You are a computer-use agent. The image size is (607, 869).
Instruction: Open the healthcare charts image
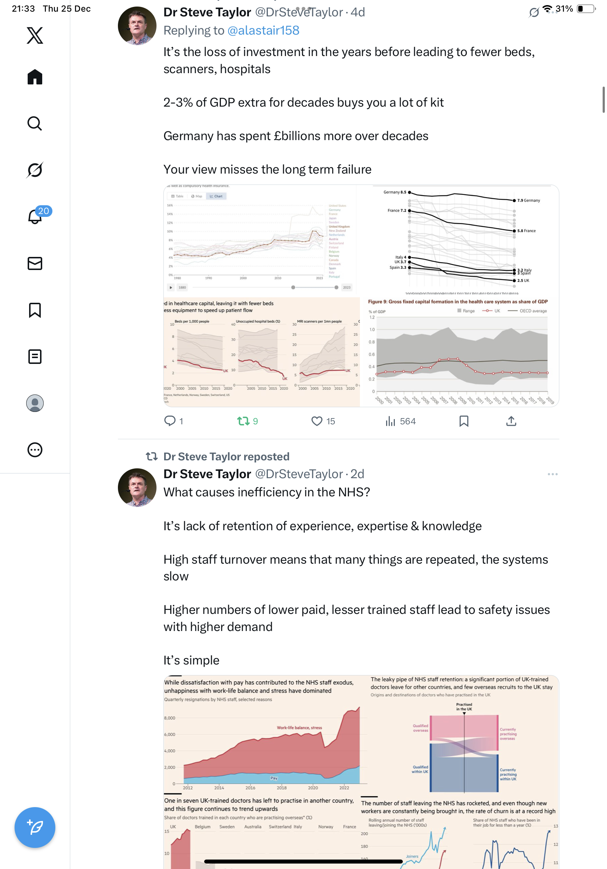(361, 295)
